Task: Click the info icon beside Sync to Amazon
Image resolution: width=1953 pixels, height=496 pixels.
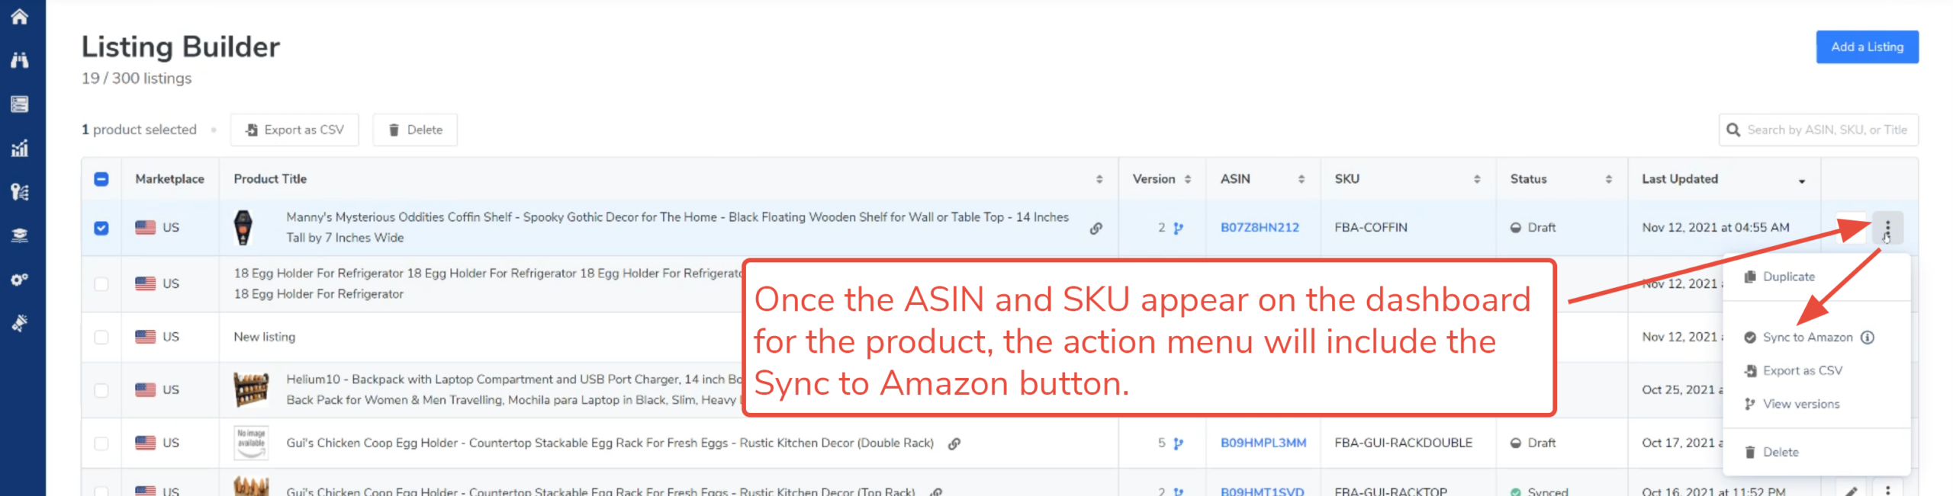Action: pos(1867,338)
